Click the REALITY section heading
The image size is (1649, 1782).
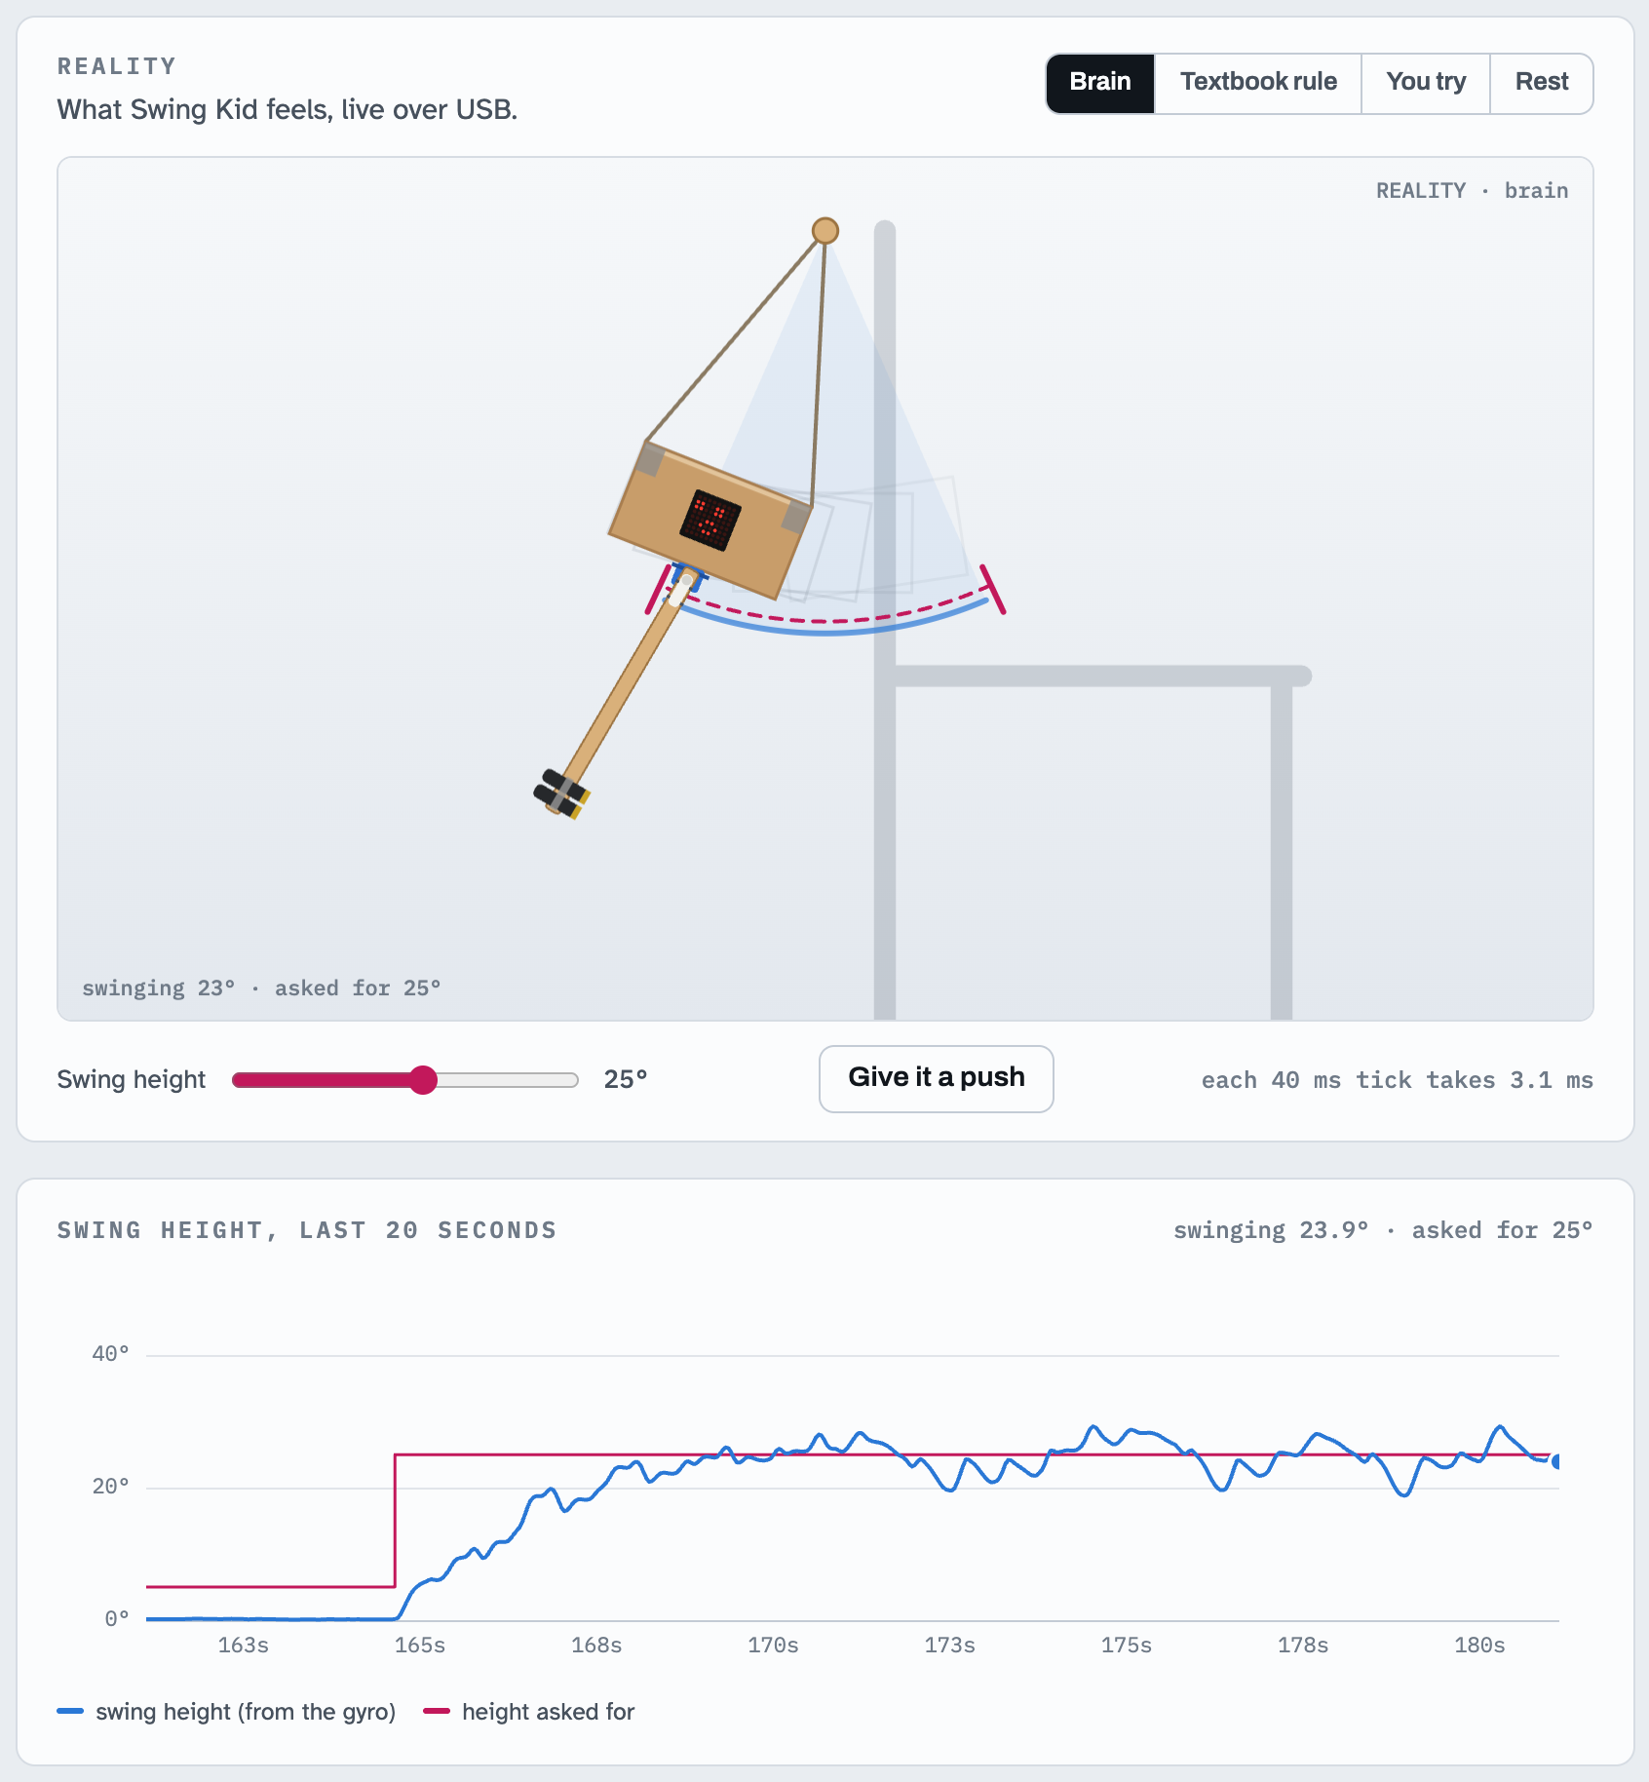117,65
